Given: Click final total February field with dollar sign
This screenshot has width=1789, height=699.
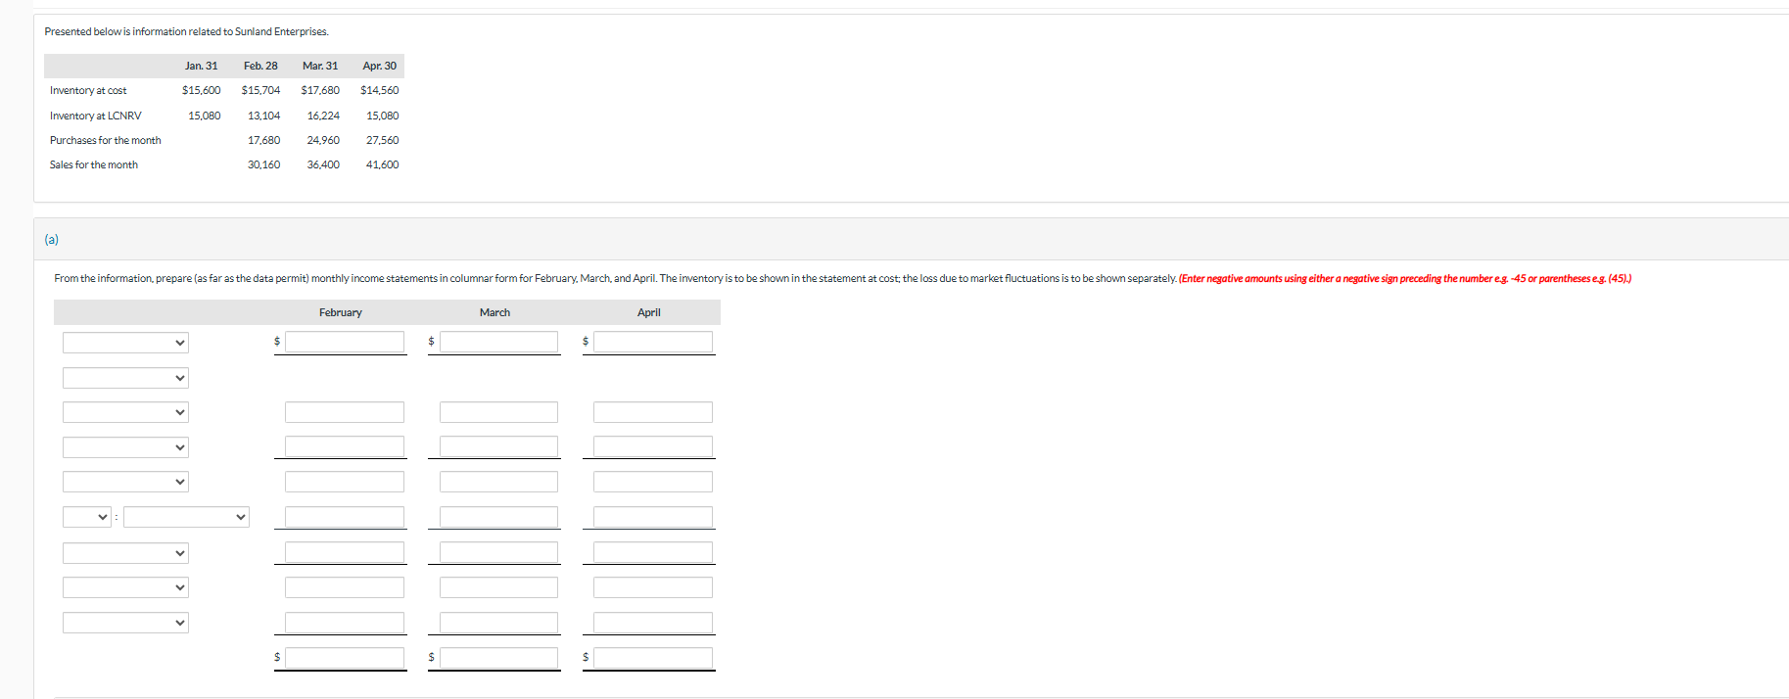Looking at the screenshot, I should [345, 658].
